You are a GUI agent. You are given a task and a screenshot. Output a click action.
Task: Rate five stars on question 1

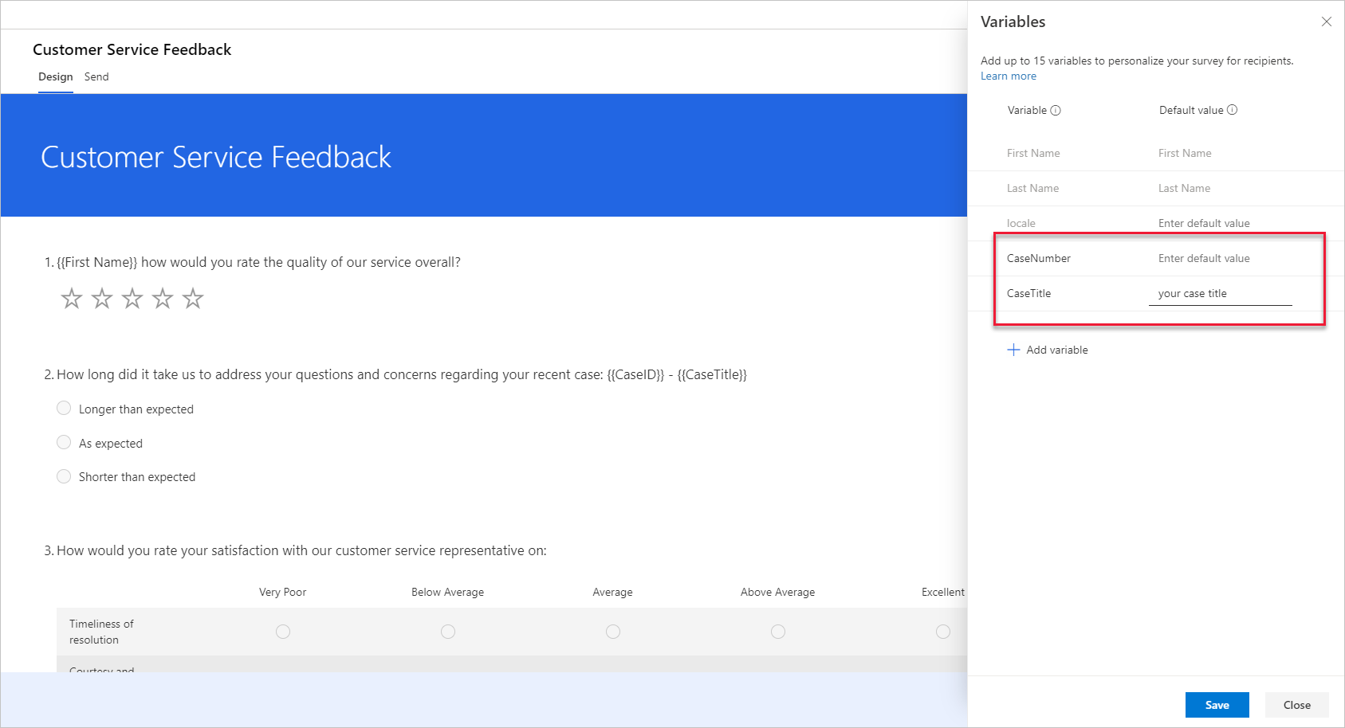[x=193, y=299]
